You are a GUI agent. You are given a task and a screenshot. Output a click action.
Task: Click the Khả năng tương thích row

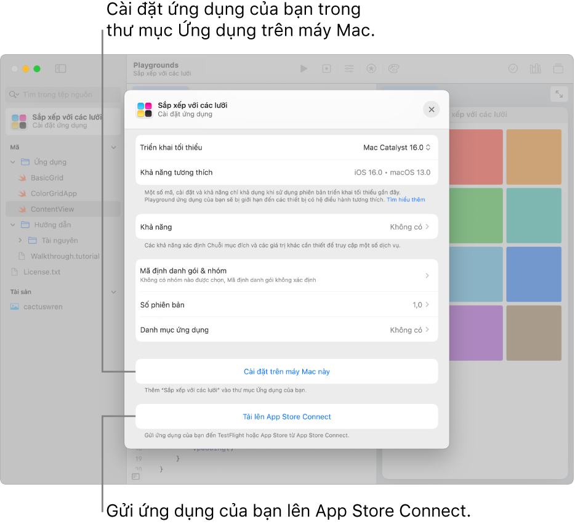click(x=287, y=172)
